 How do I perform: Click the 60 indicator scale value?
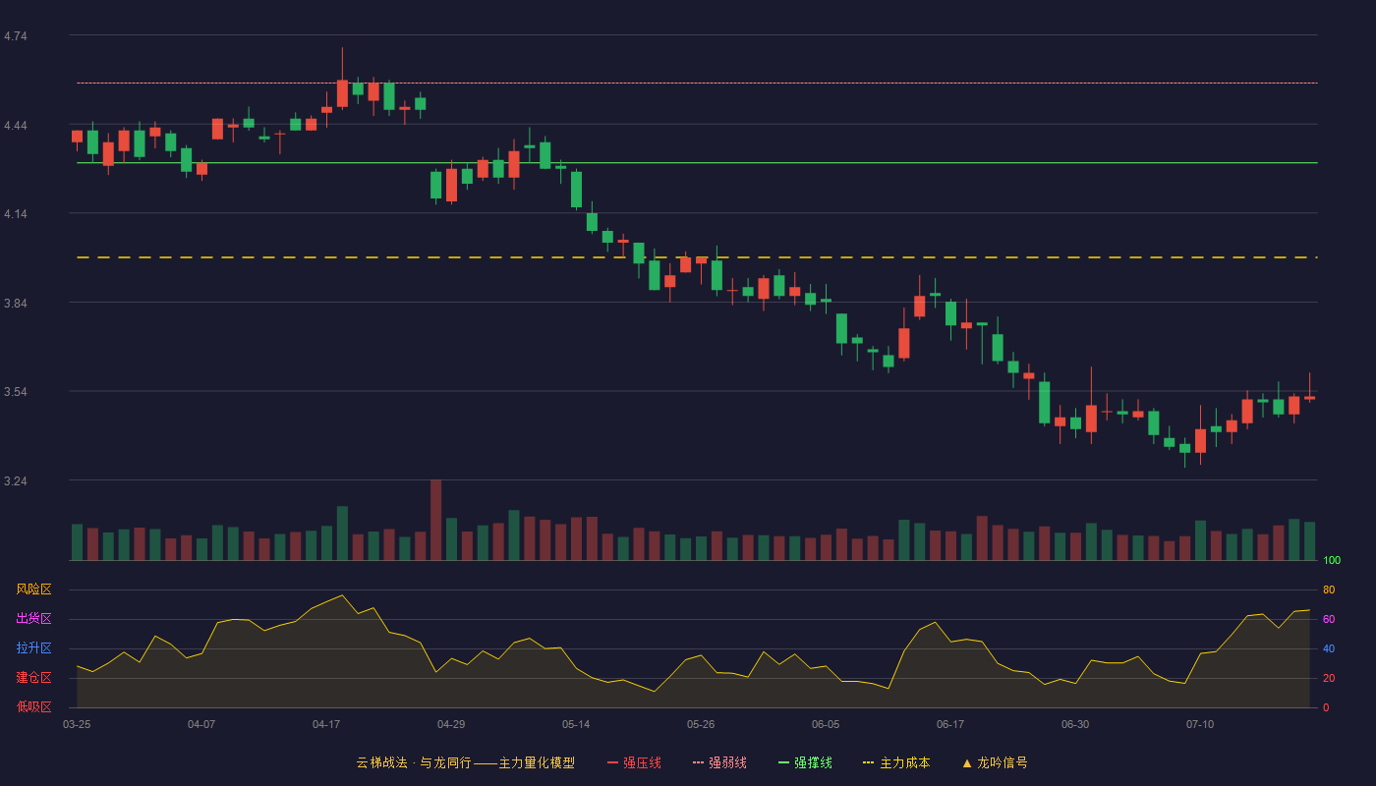(1329, 620)
